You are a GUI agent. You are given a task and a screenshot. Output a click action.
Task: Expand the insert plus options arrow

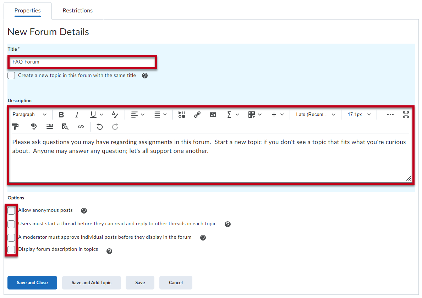(282, 115)
